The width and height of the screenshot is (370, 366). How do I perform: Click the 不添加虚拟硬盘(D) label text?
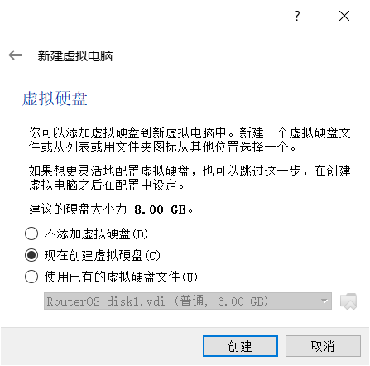(96, 234)
